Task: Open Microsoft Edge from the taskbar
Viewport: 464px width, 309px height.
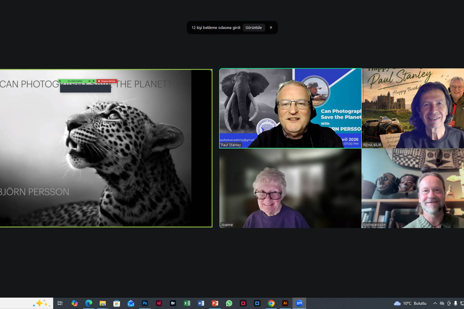Action: tap(88, 303)
